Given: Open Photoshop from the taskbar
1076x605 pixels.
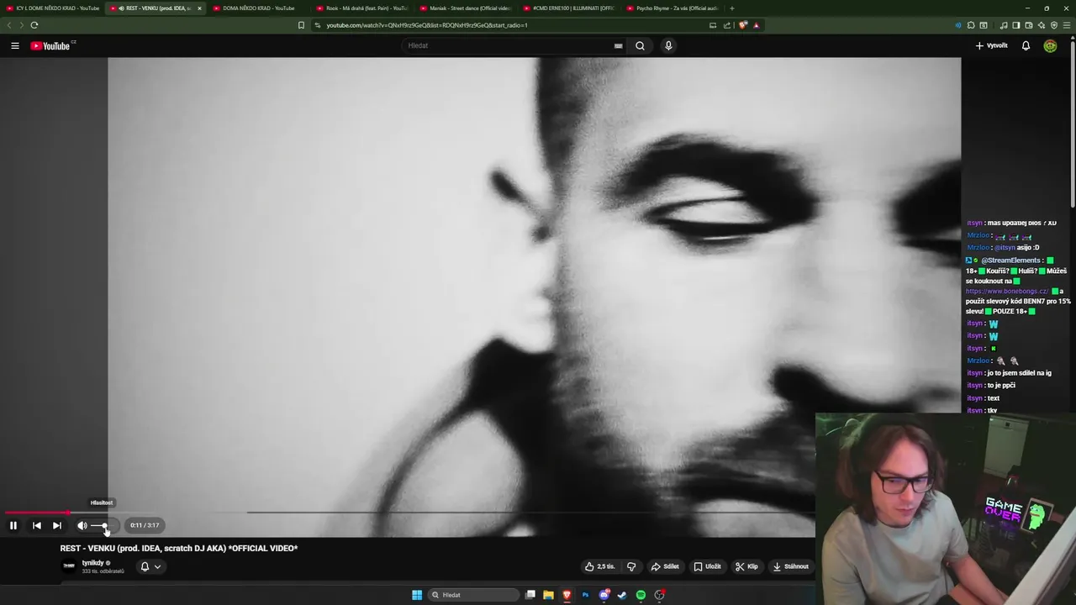Looking at the screenshot, I should (x=585, y=595).
